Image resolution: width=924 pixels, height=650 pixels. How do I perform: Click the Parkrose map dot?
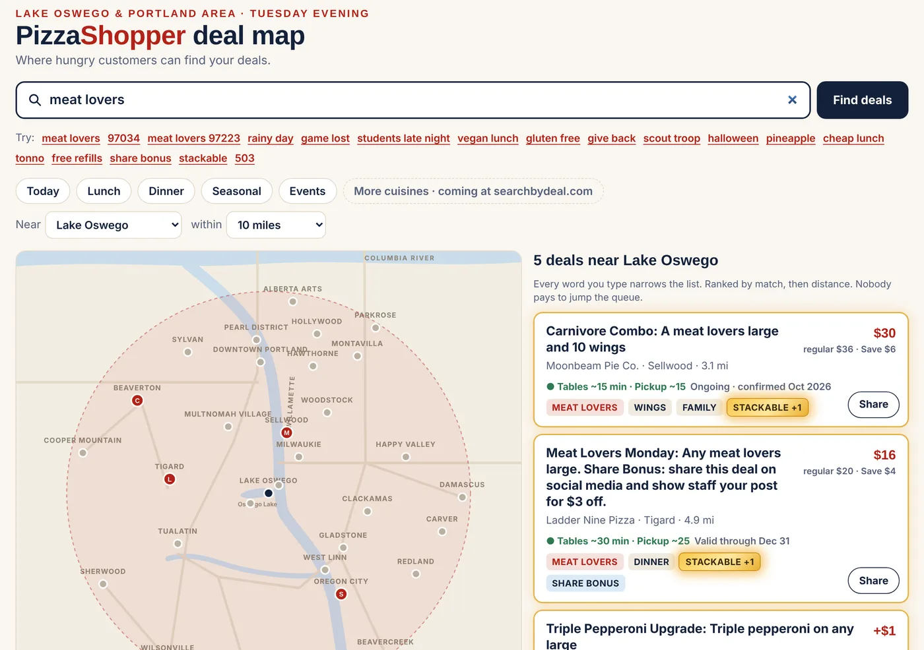coord(376,328)
